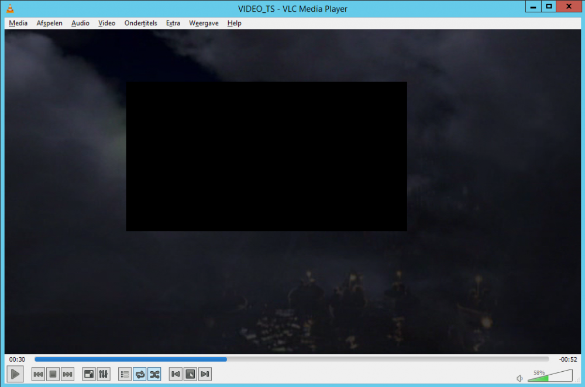Viewport: 585px width, 387px height.
Task: Expand the Extra menu
Action: tap(173, 23)
